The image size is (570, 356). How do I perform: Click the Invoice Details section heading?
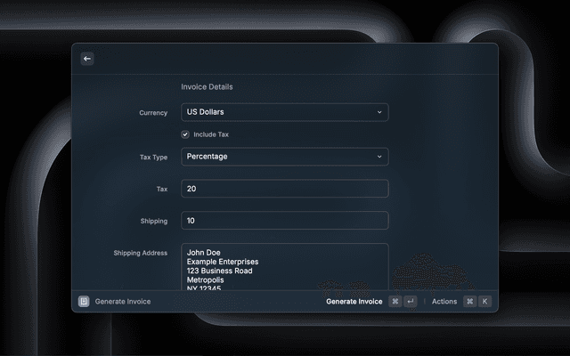pyautogui.click(x=207, y=87)
